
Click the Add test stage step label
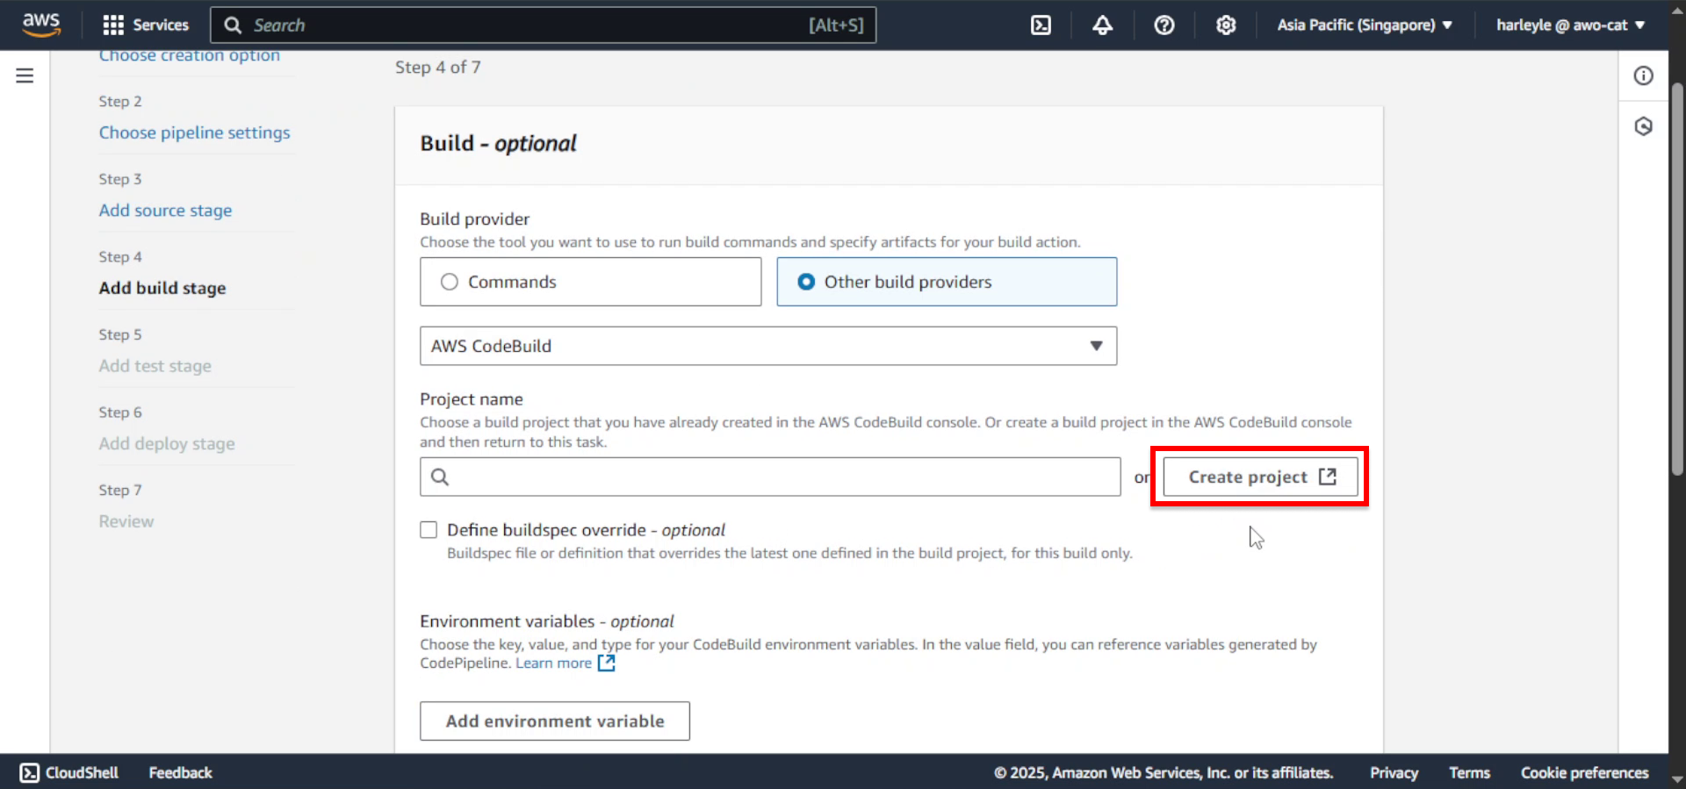click(155, 366)
